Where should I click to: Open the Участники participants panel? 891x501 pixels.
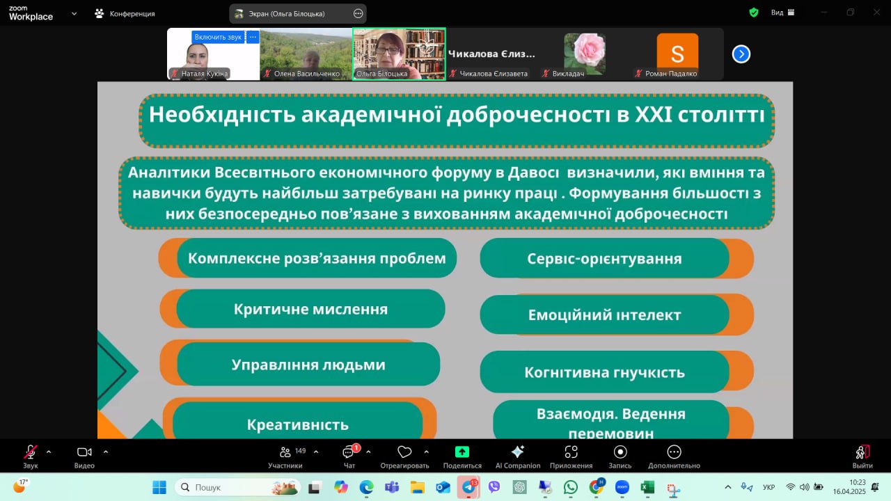pos(285,456)
